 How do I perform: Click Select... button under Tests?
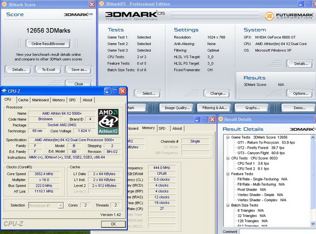pyautogui.click(x=149, y=94)
